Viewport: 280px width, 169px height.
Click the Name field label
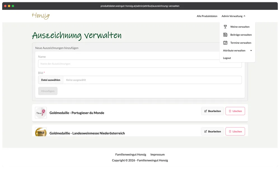click(42, 57)
